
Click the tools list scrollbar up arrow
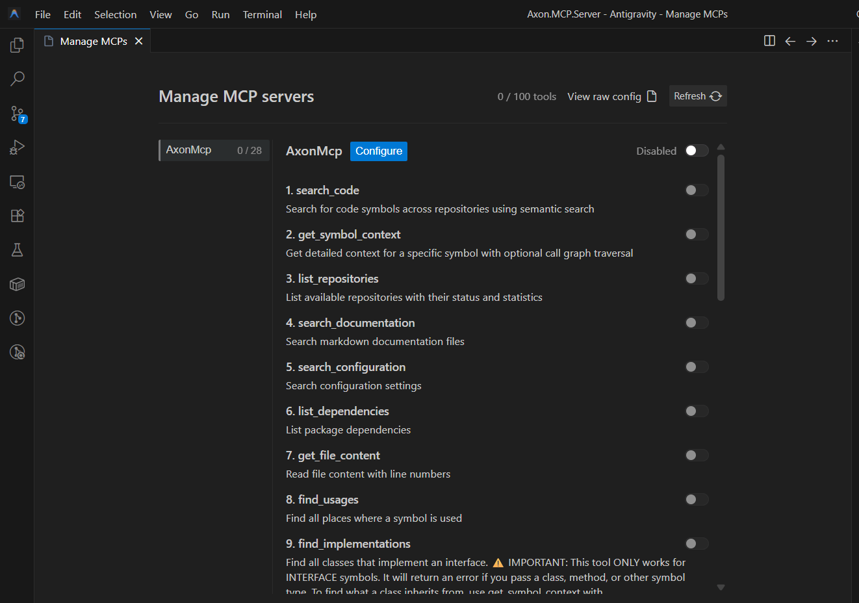pos(721,147)
